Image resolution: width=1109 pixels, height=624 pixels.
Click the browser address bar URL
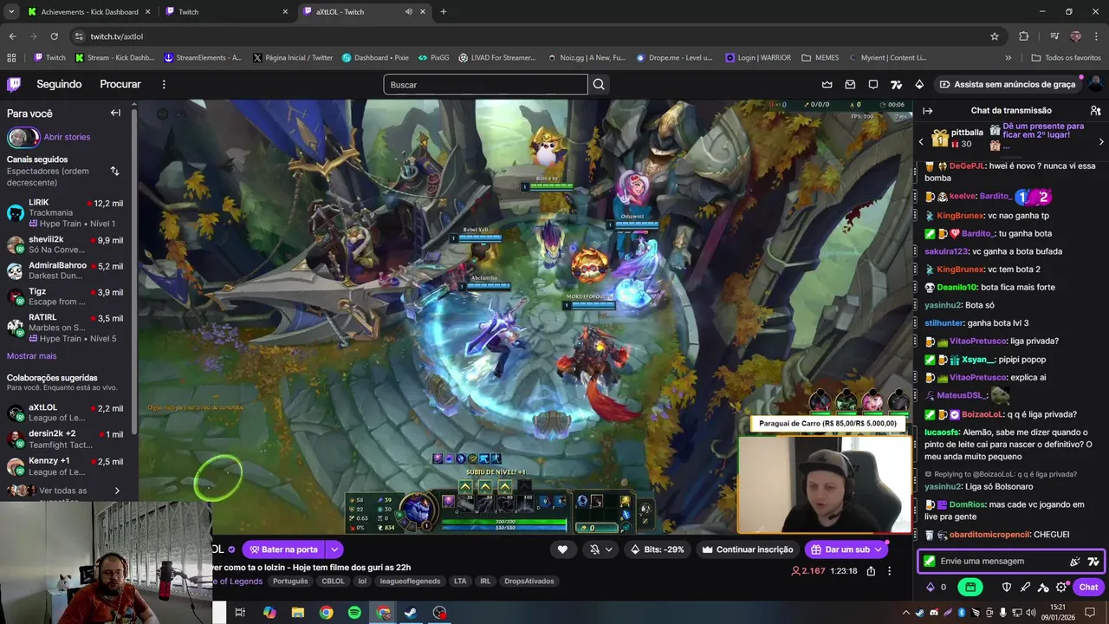coord(117,36)
